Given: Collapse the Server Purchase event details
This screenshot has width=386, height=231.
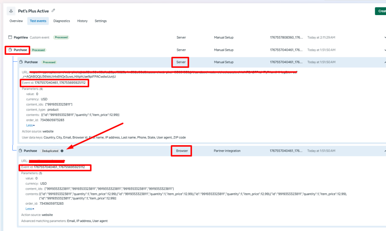Looking at the screenshot, I should coord(384,62).
